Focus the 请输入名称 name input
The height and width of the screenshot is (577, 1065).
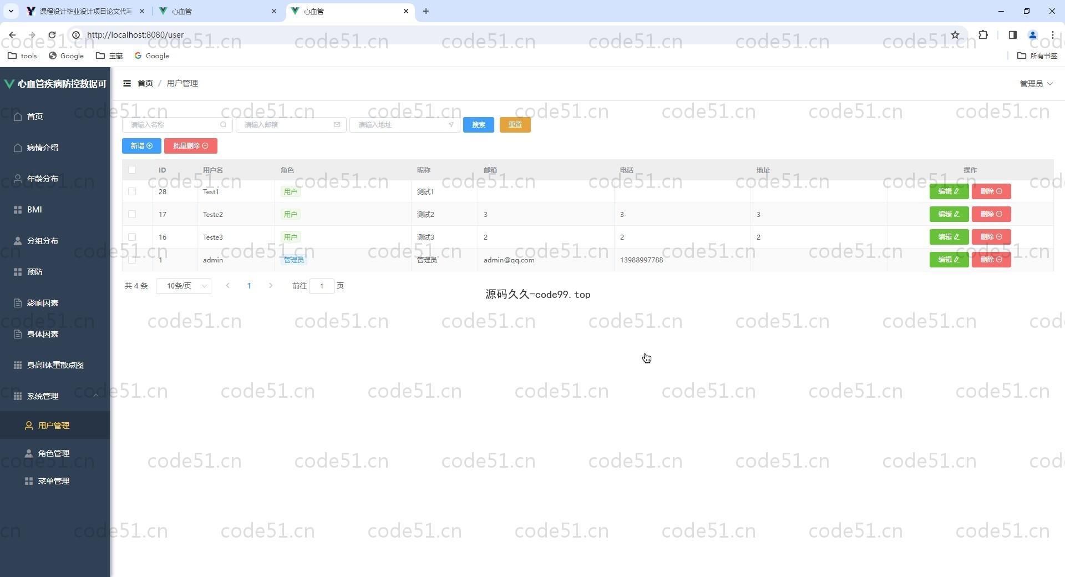177,125
